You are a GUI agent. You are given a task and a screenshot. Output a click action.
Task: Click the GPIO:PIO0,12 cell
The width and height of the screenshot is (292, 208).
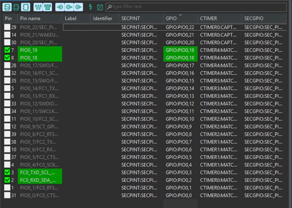coord(180,104)
